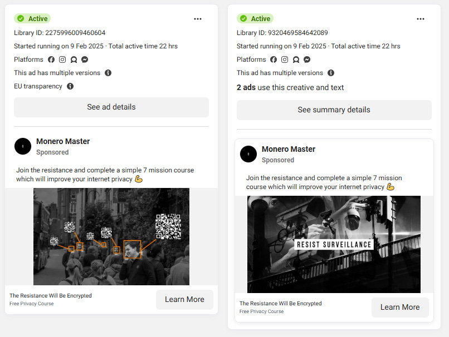
Task: Click 'Started running on 9 Feb 2025' in right card
Action: point(281,46)
